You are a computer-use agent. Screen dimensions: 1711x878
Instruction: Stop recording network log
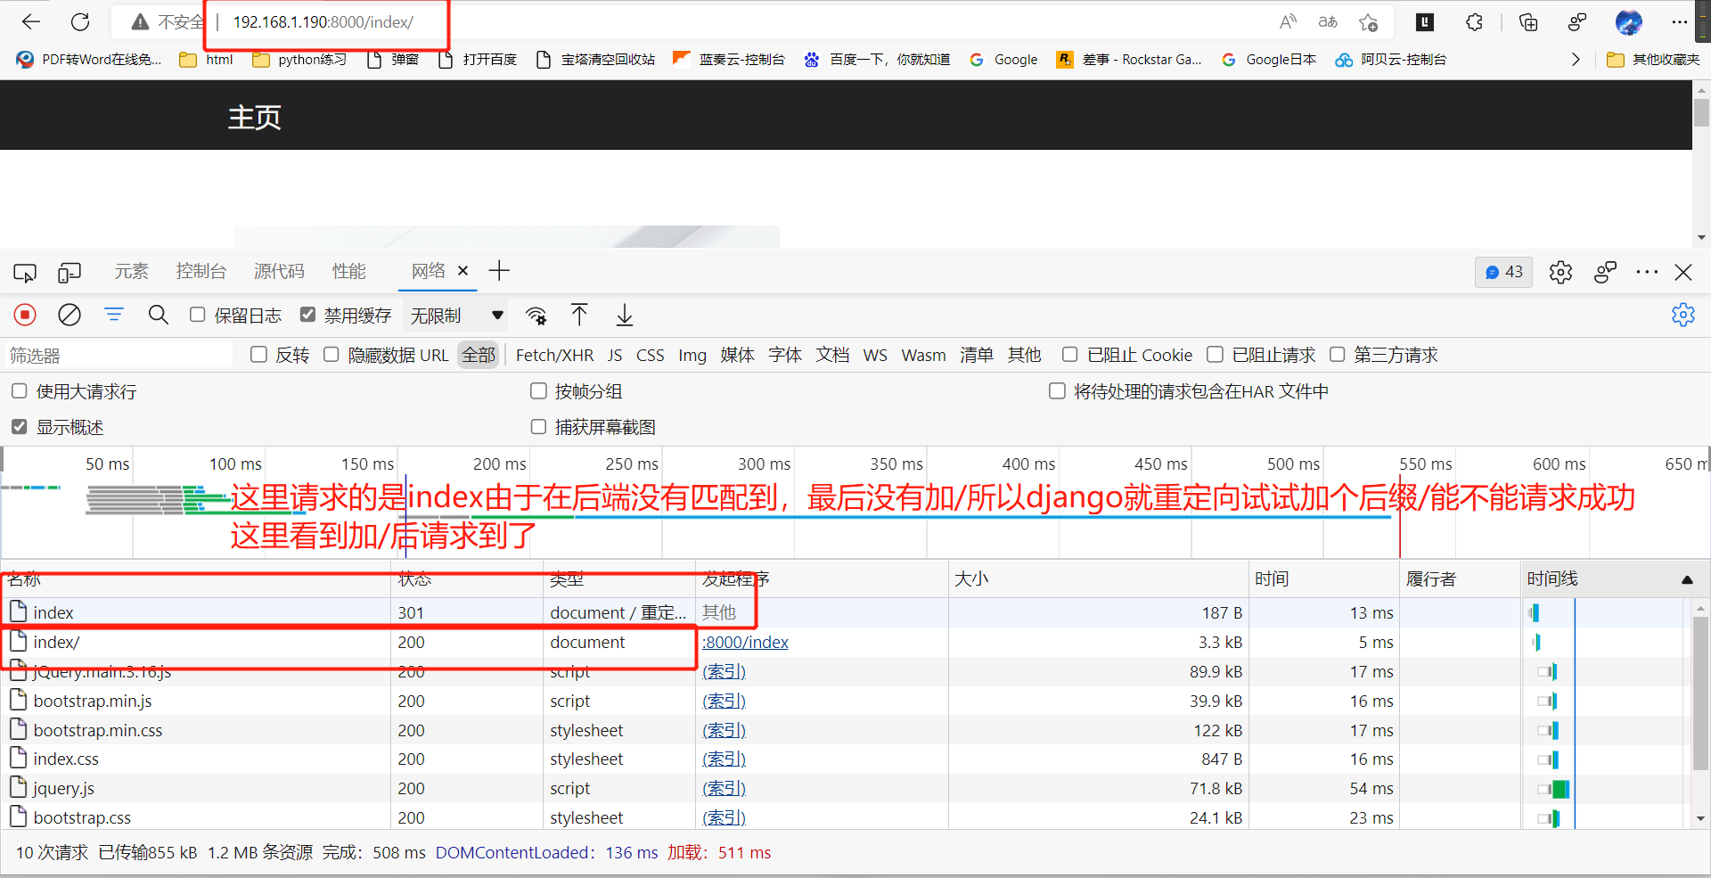click(25, 315)
